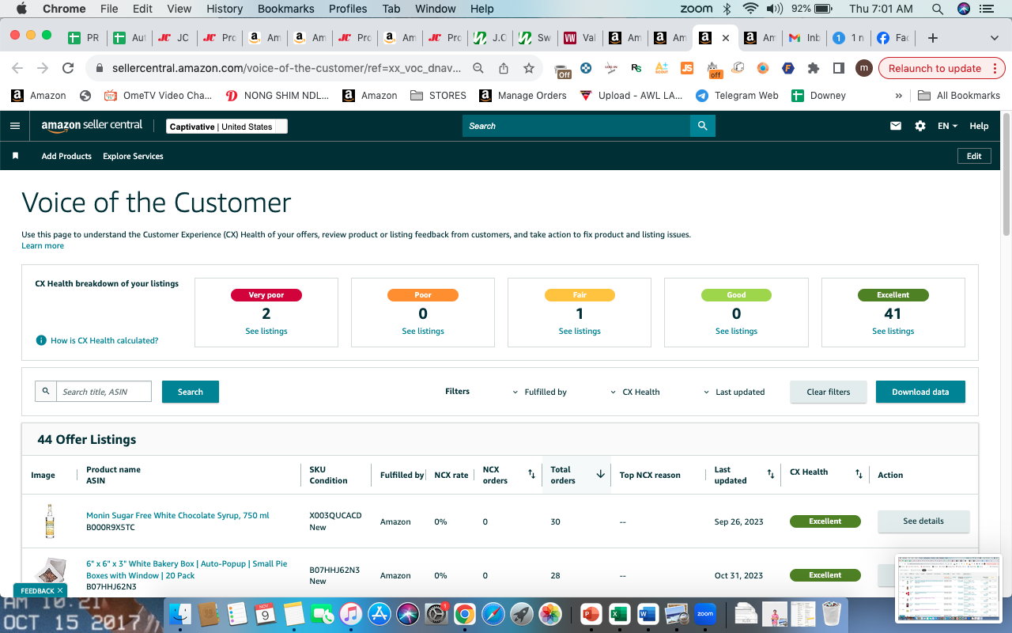Open See listings under Excellent
Image resolution: width=1012 pixels, height=633 pixels.
tap(893, 332)
